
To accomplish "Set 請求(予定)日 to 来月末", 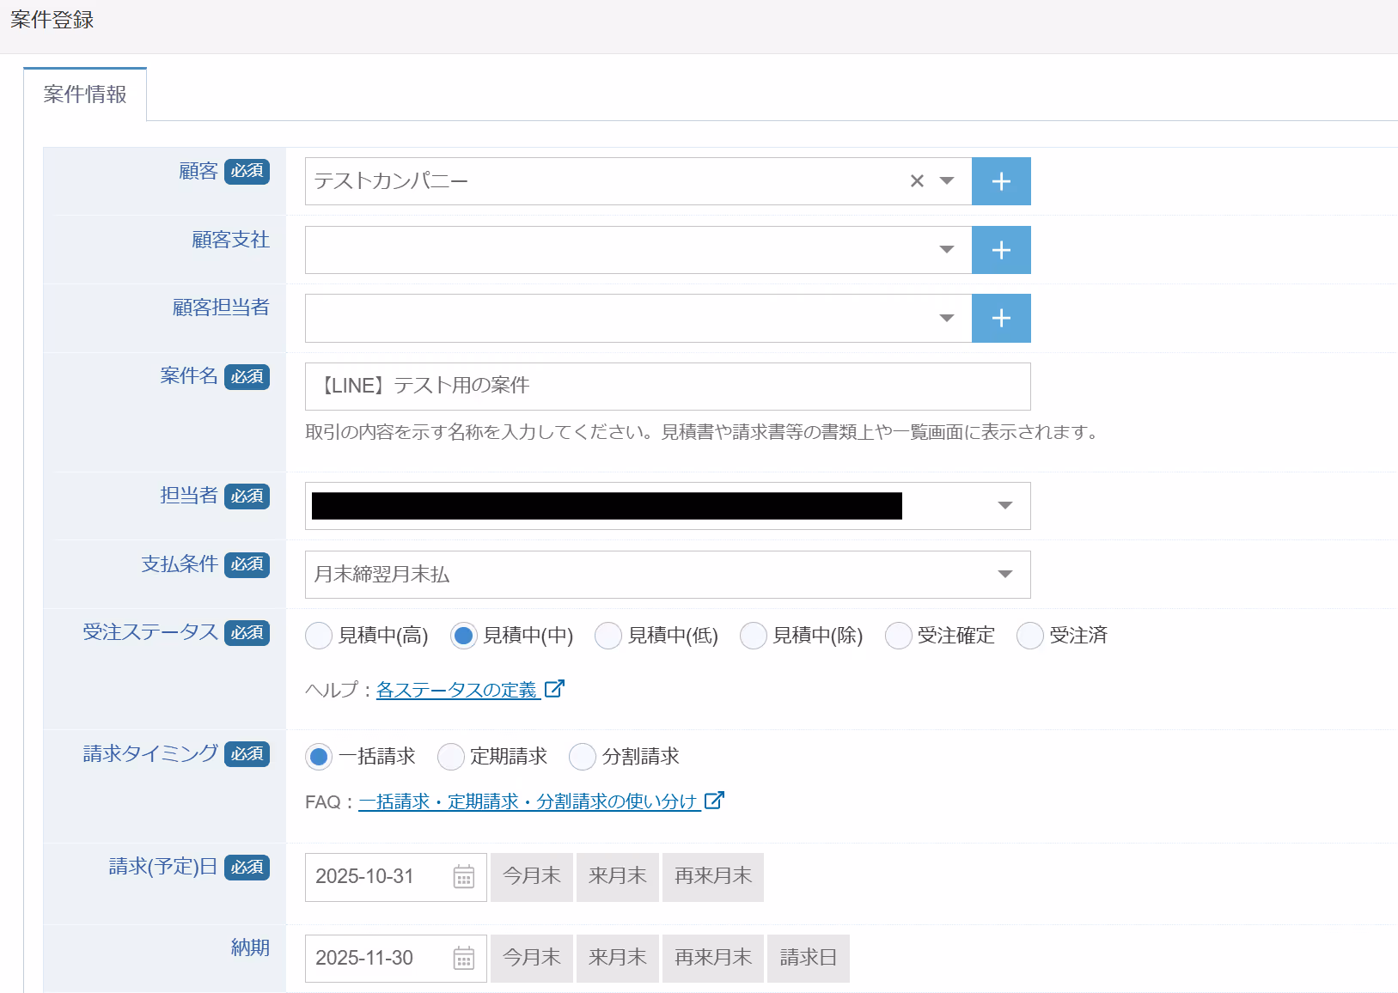I will pos(618,877).
